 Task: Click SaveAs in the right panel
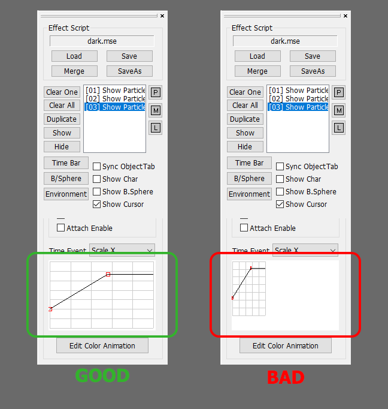point(313,71)
